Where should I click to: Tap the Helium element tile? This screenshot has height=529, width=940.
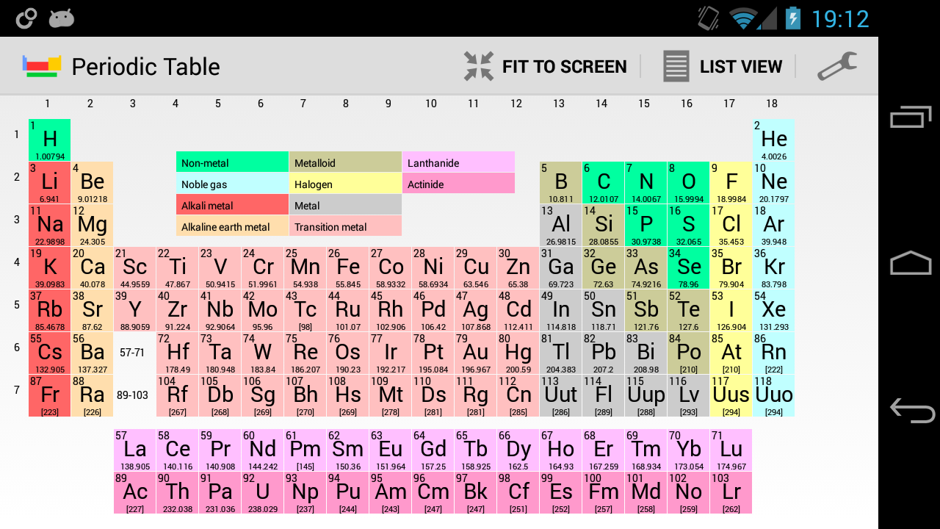773,139
